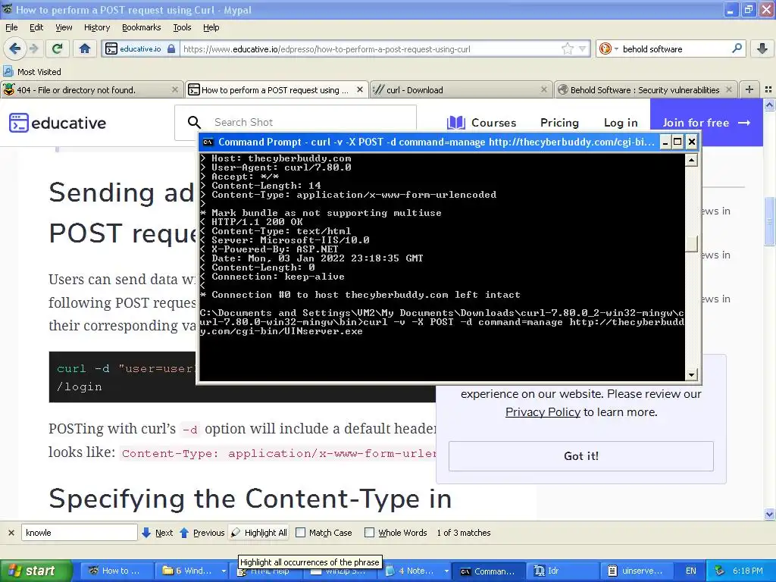Go forward with the Forward arrow

point(34,48)
